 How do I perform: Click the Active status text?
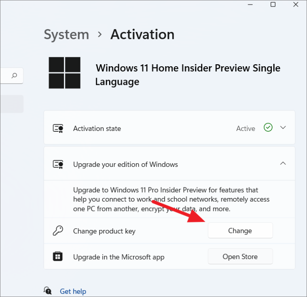(246, 128)
